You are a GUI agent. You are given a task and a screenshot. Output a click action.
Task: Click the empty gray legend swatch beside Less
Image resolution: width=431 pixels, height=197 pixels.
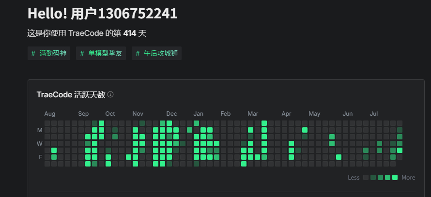tap(366, 177)
